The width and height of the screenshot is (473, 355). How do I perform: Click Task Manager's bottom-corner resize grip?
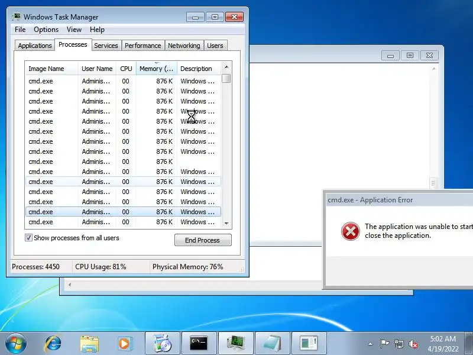[242, 270]
